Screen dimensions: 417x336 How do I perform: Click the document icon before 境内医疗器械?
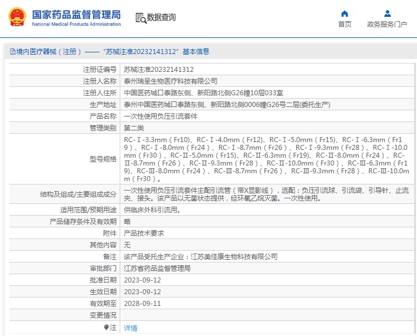click(x=12, y=51)
